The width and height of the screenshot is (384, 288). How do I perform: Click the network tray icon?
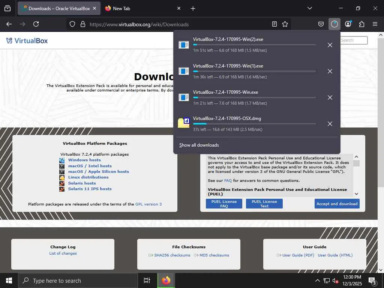click(327, 280)
